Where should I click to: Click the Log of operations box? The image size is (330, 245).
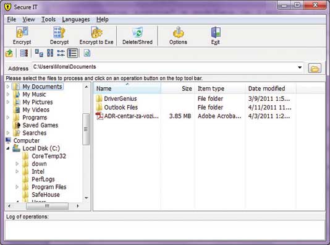[165, 230]
